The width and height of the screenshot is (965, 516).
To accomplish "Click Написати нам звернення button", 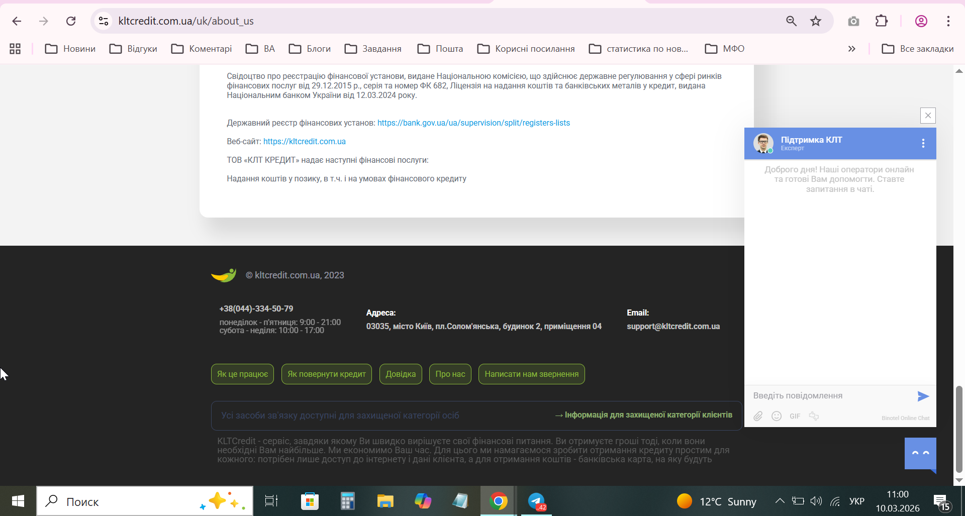I will pyautogui.click(x=532, y=374).
